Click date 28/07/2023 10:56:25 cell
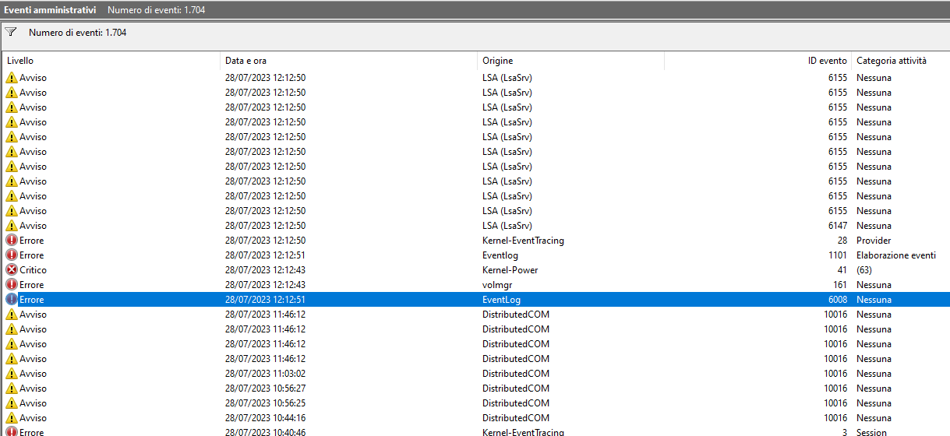This screenshot has height=436, width=950. pyautogui.click(x=265, y=403)
